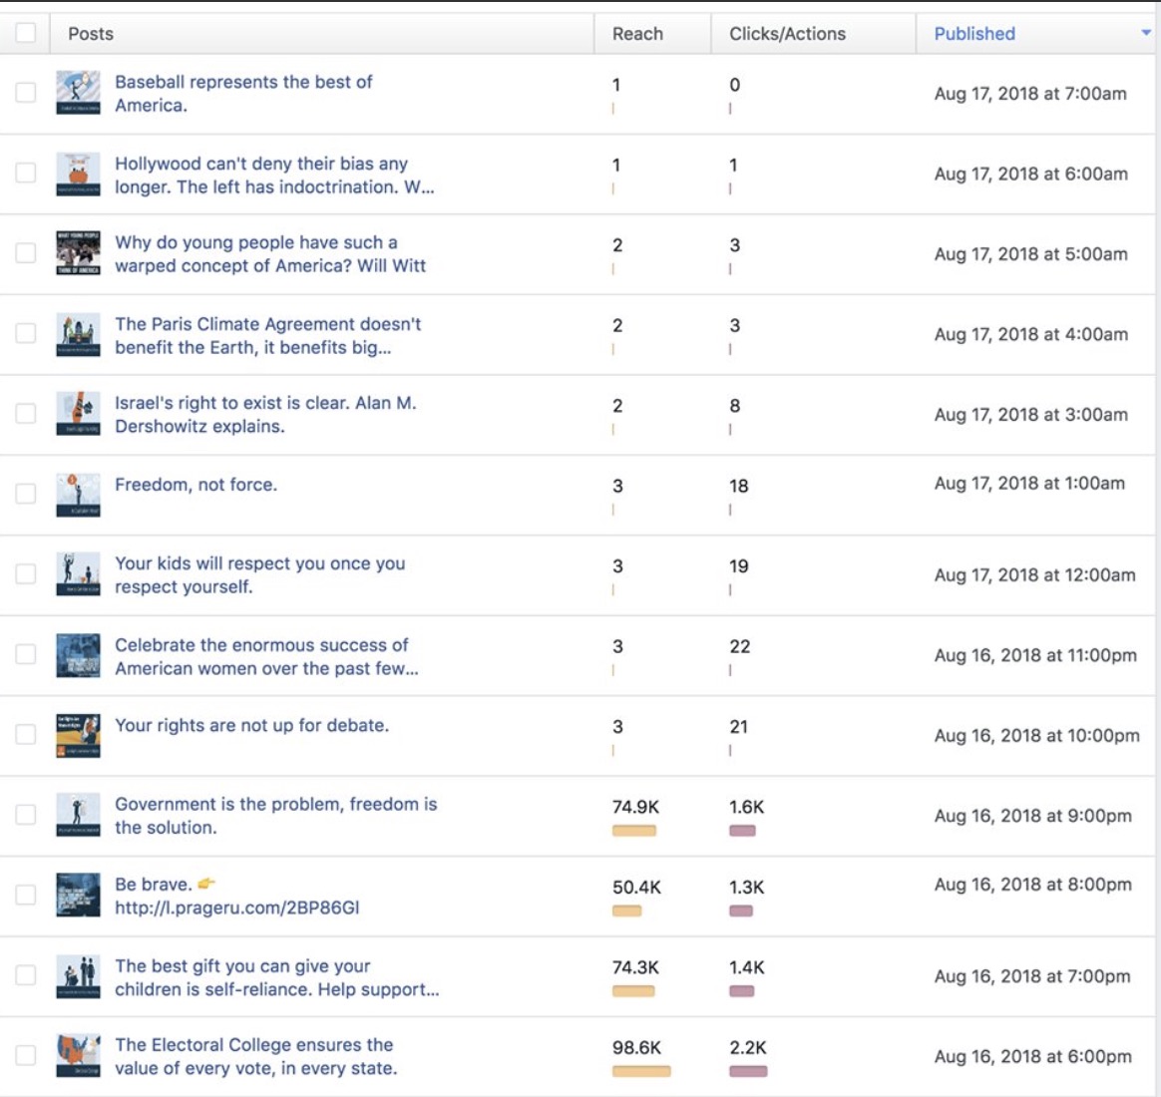Open the Electoral College post thumbnail

(x=78, y=1056)
